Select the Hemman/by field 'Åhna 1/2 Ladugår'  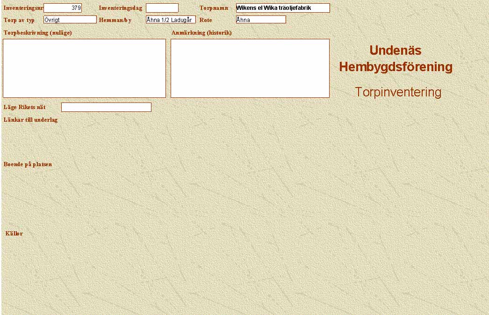[x=170, y=20]
